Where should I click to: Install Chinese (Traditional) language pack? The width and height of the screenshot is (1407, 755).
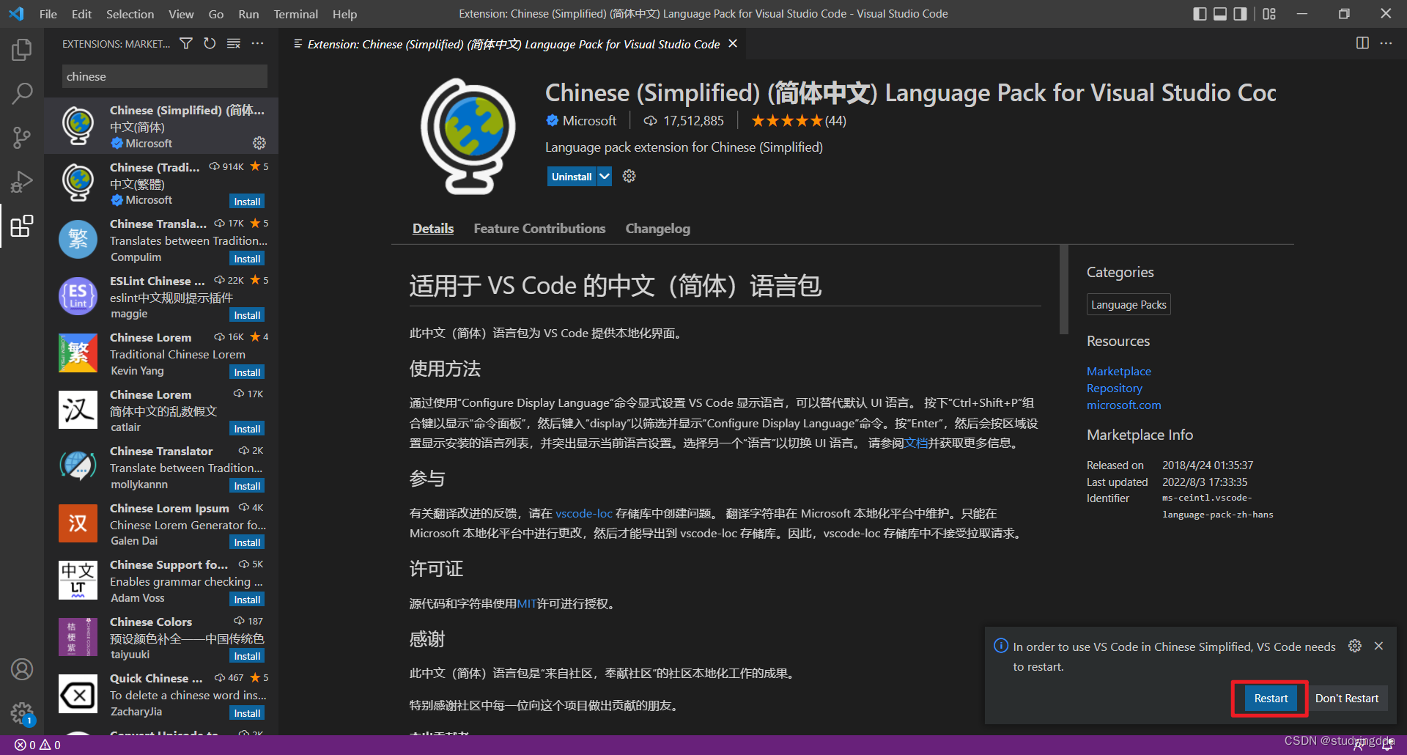point(247,202)
